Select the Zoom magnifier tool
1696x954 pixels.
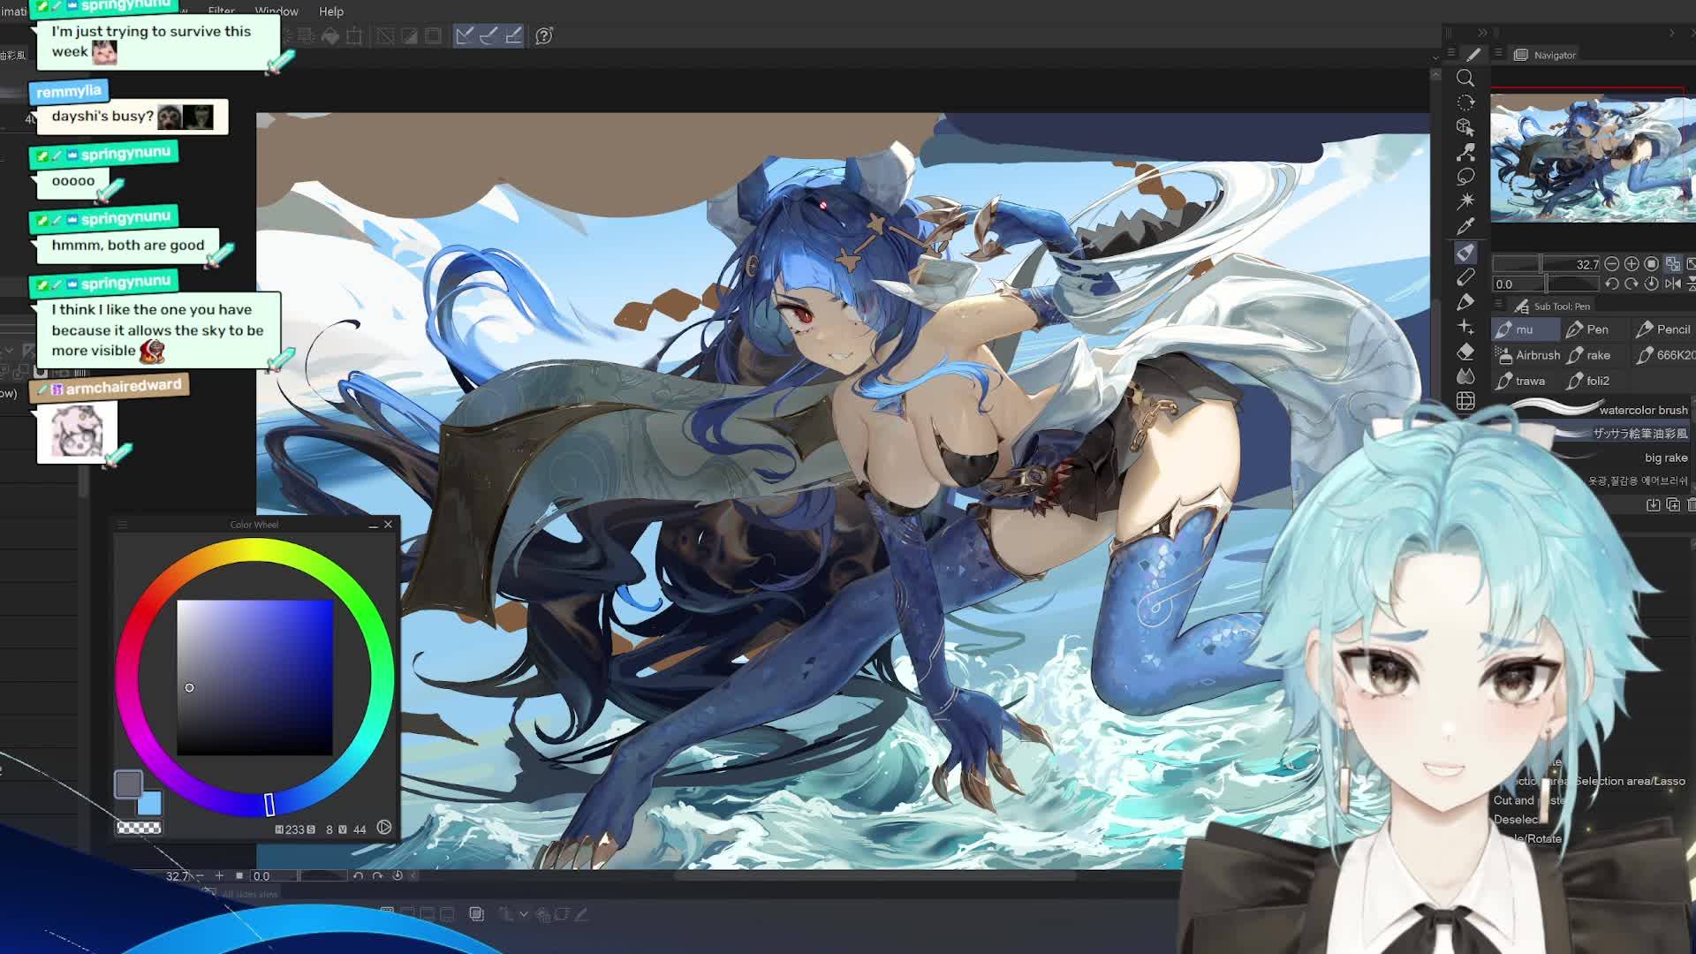(x=1465, y=78)
